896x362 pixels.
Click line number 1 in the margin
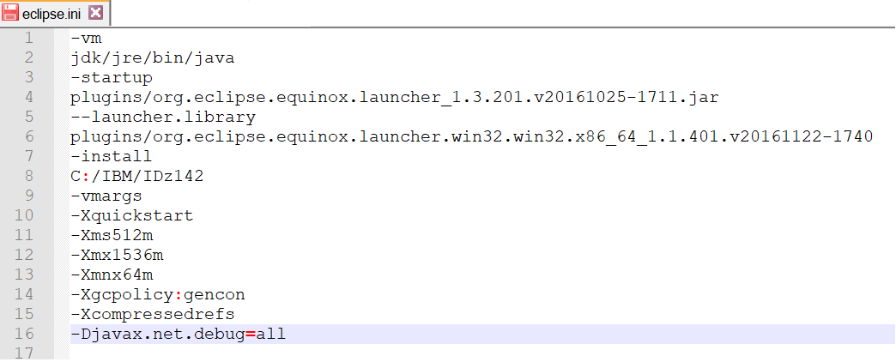(x=29, y=39)
